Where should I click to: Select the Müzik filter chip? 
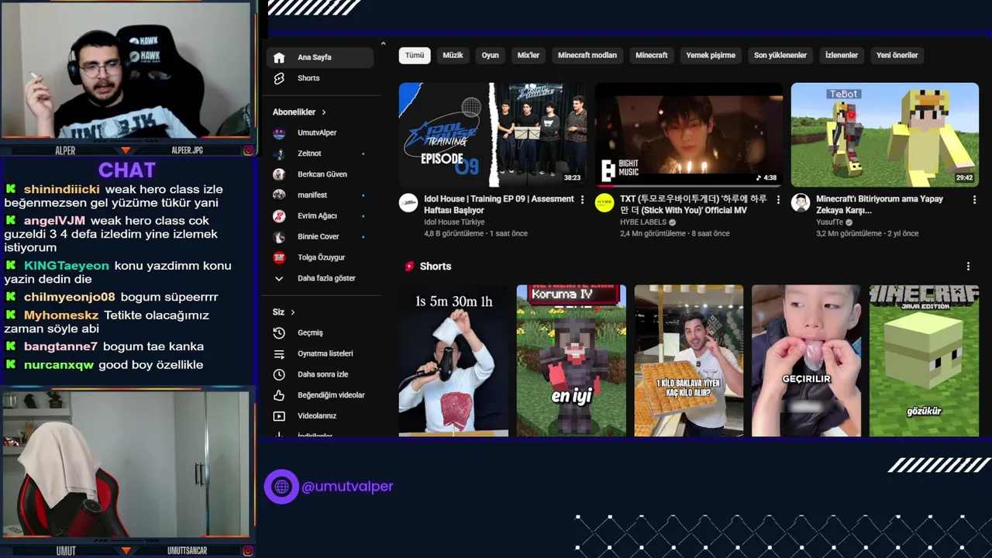[453, 55]
